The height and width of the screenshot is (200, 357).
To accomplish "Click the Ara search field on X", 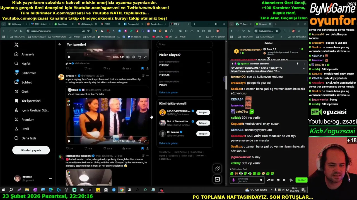I will point(185,44).
